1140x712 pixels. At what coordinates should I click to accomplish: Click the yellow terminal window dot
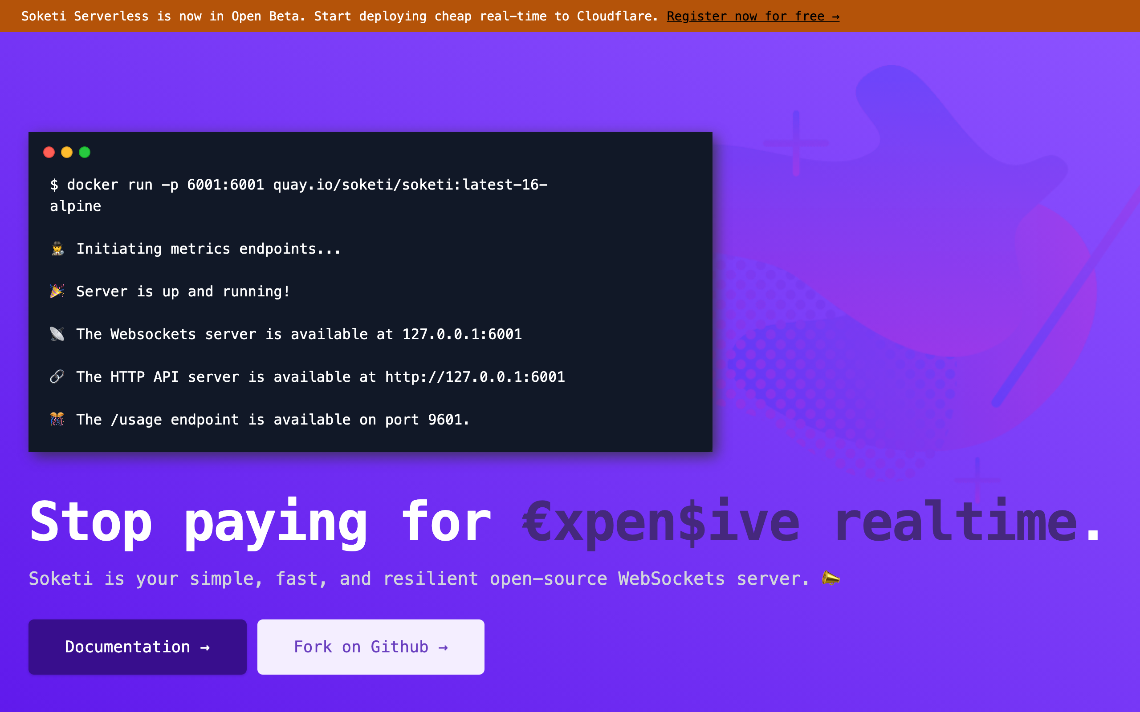point(67,152)
